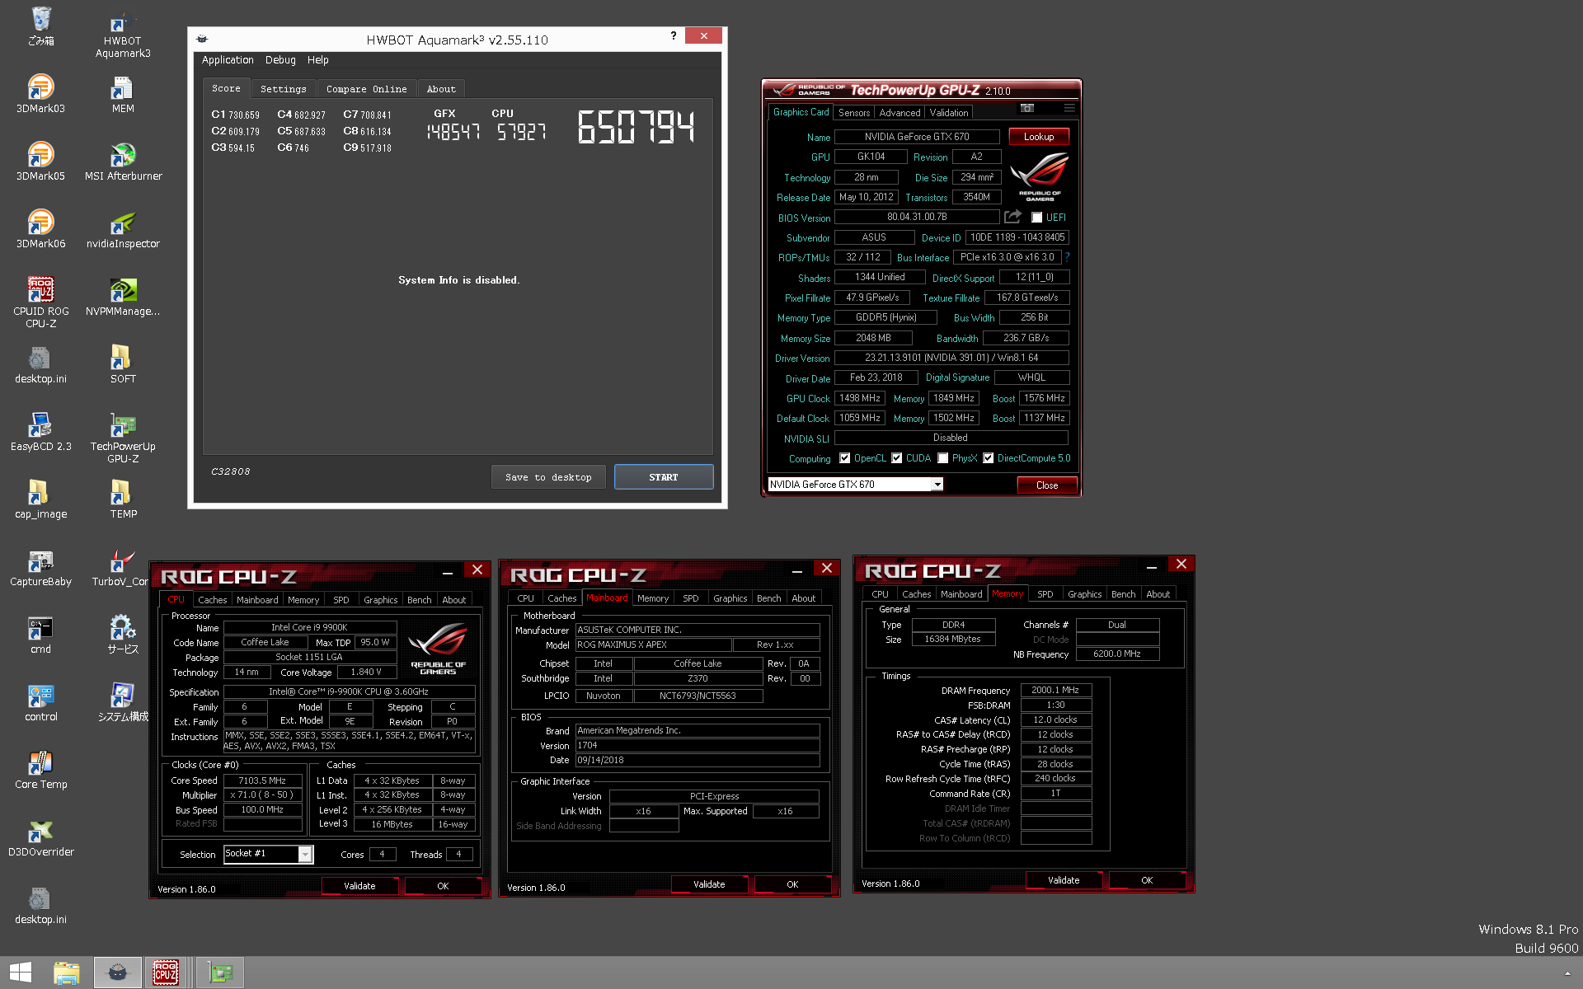Click Validate in the mainboard CPU-Z window

pyautogui.click(x=709, y=884)
